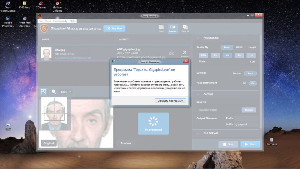Open Google Chrome desktop icon
300x169 pixels.
[x=57, y=6]
